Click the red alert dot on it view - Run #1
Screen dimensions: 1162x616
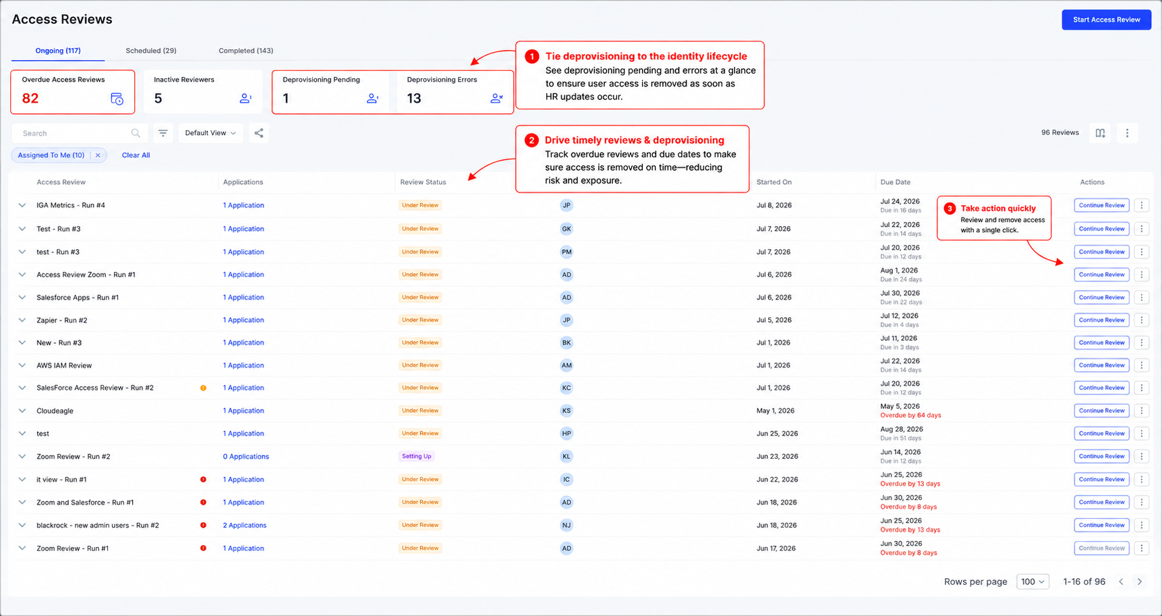click(203, 480)
